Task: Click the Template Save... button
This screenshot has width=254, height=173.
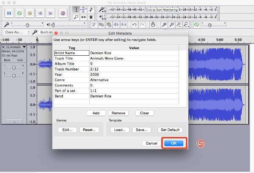Action: (141, 130)
